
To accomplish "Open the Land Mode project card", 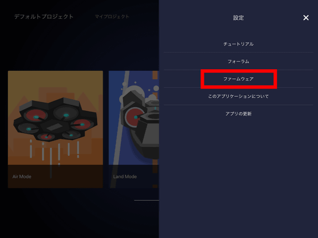I will pyautogui.click(x=134, y=129).
